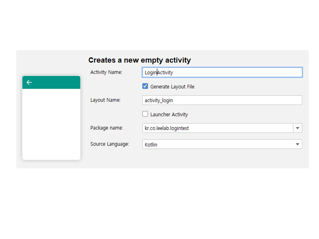Click the white body of activity preview
The image size is (319, 239).
[x=51, y=124]
